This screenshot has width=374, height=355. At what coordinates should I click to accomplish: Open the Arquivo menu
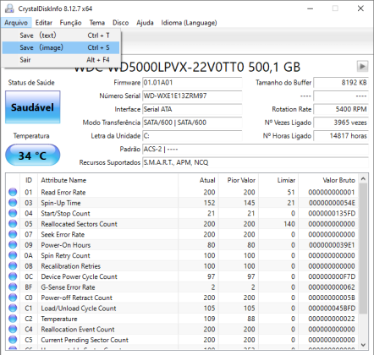16,23
